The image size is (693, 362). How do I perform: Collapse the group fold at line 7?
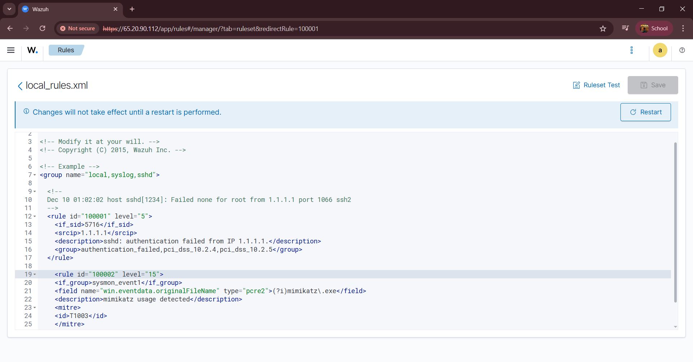point(35,175)
